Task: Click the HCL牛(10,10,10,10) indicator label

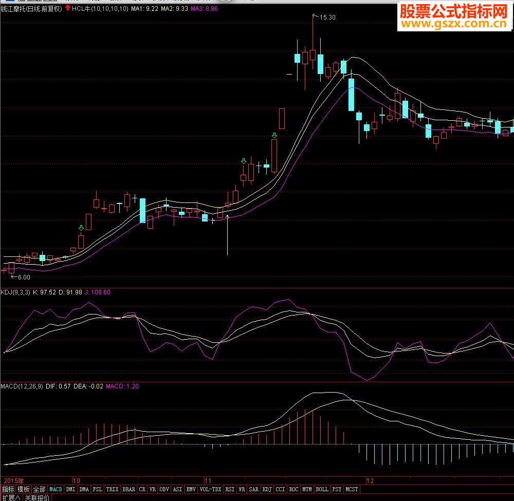Action: [100, 9]
